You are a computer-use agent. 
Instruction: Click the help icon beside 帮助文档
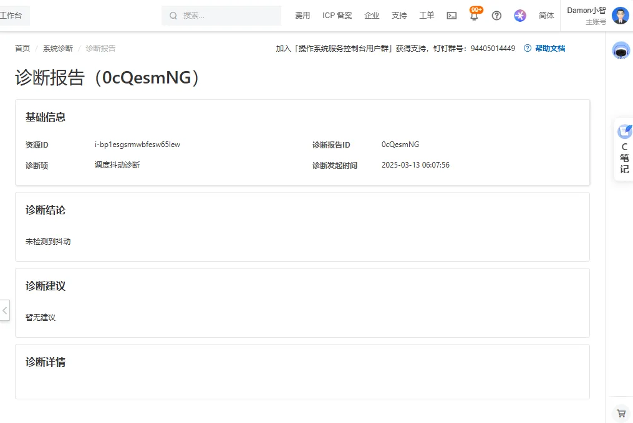527,49
